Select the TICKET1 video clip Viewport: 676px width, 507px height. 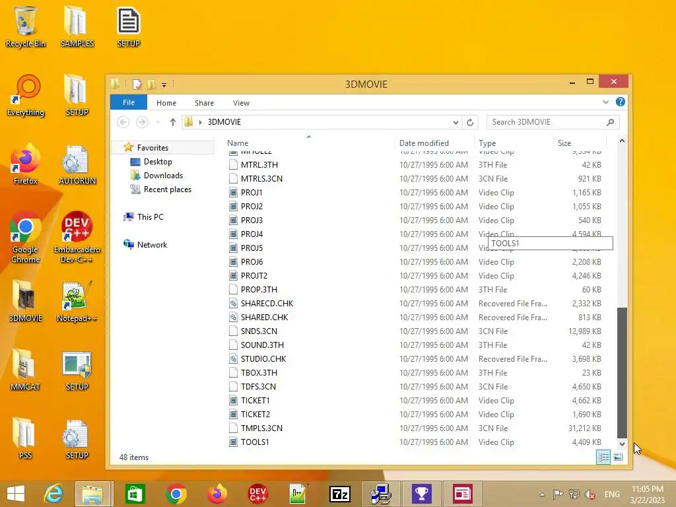tap(415, 401)
